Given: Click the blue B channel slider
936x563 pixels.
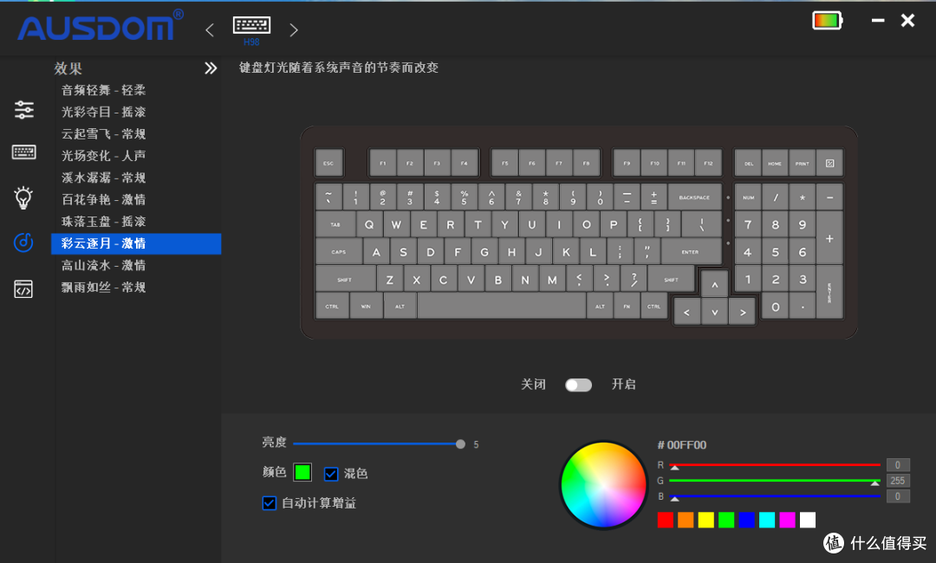Looking at the screenshot, I should [775, 495].
